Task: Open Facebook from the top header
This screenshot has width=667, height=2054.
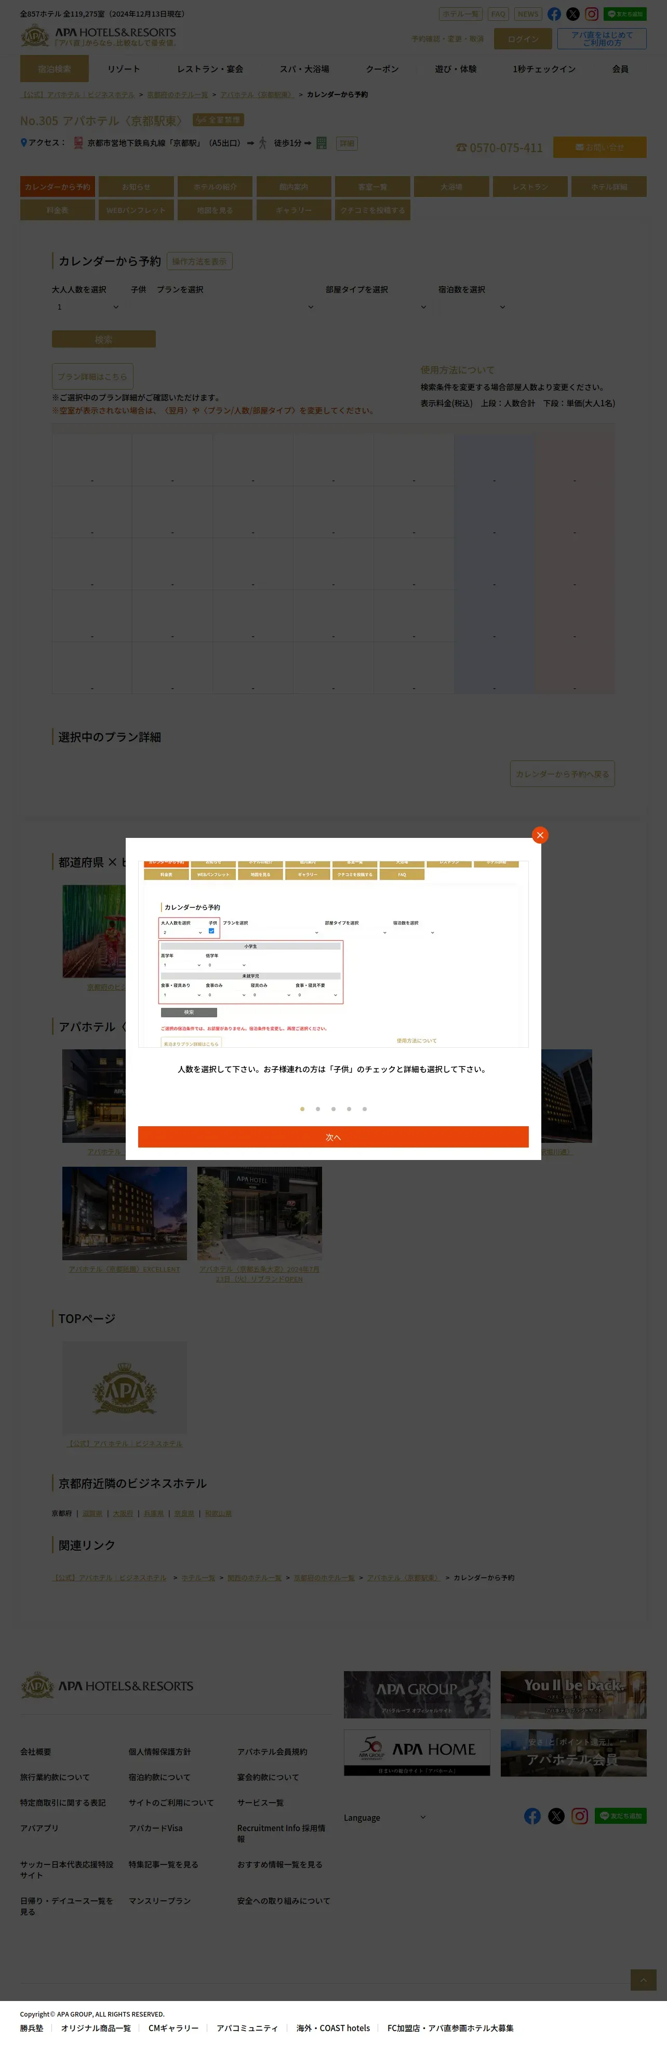Action: [x=554, y=15]
